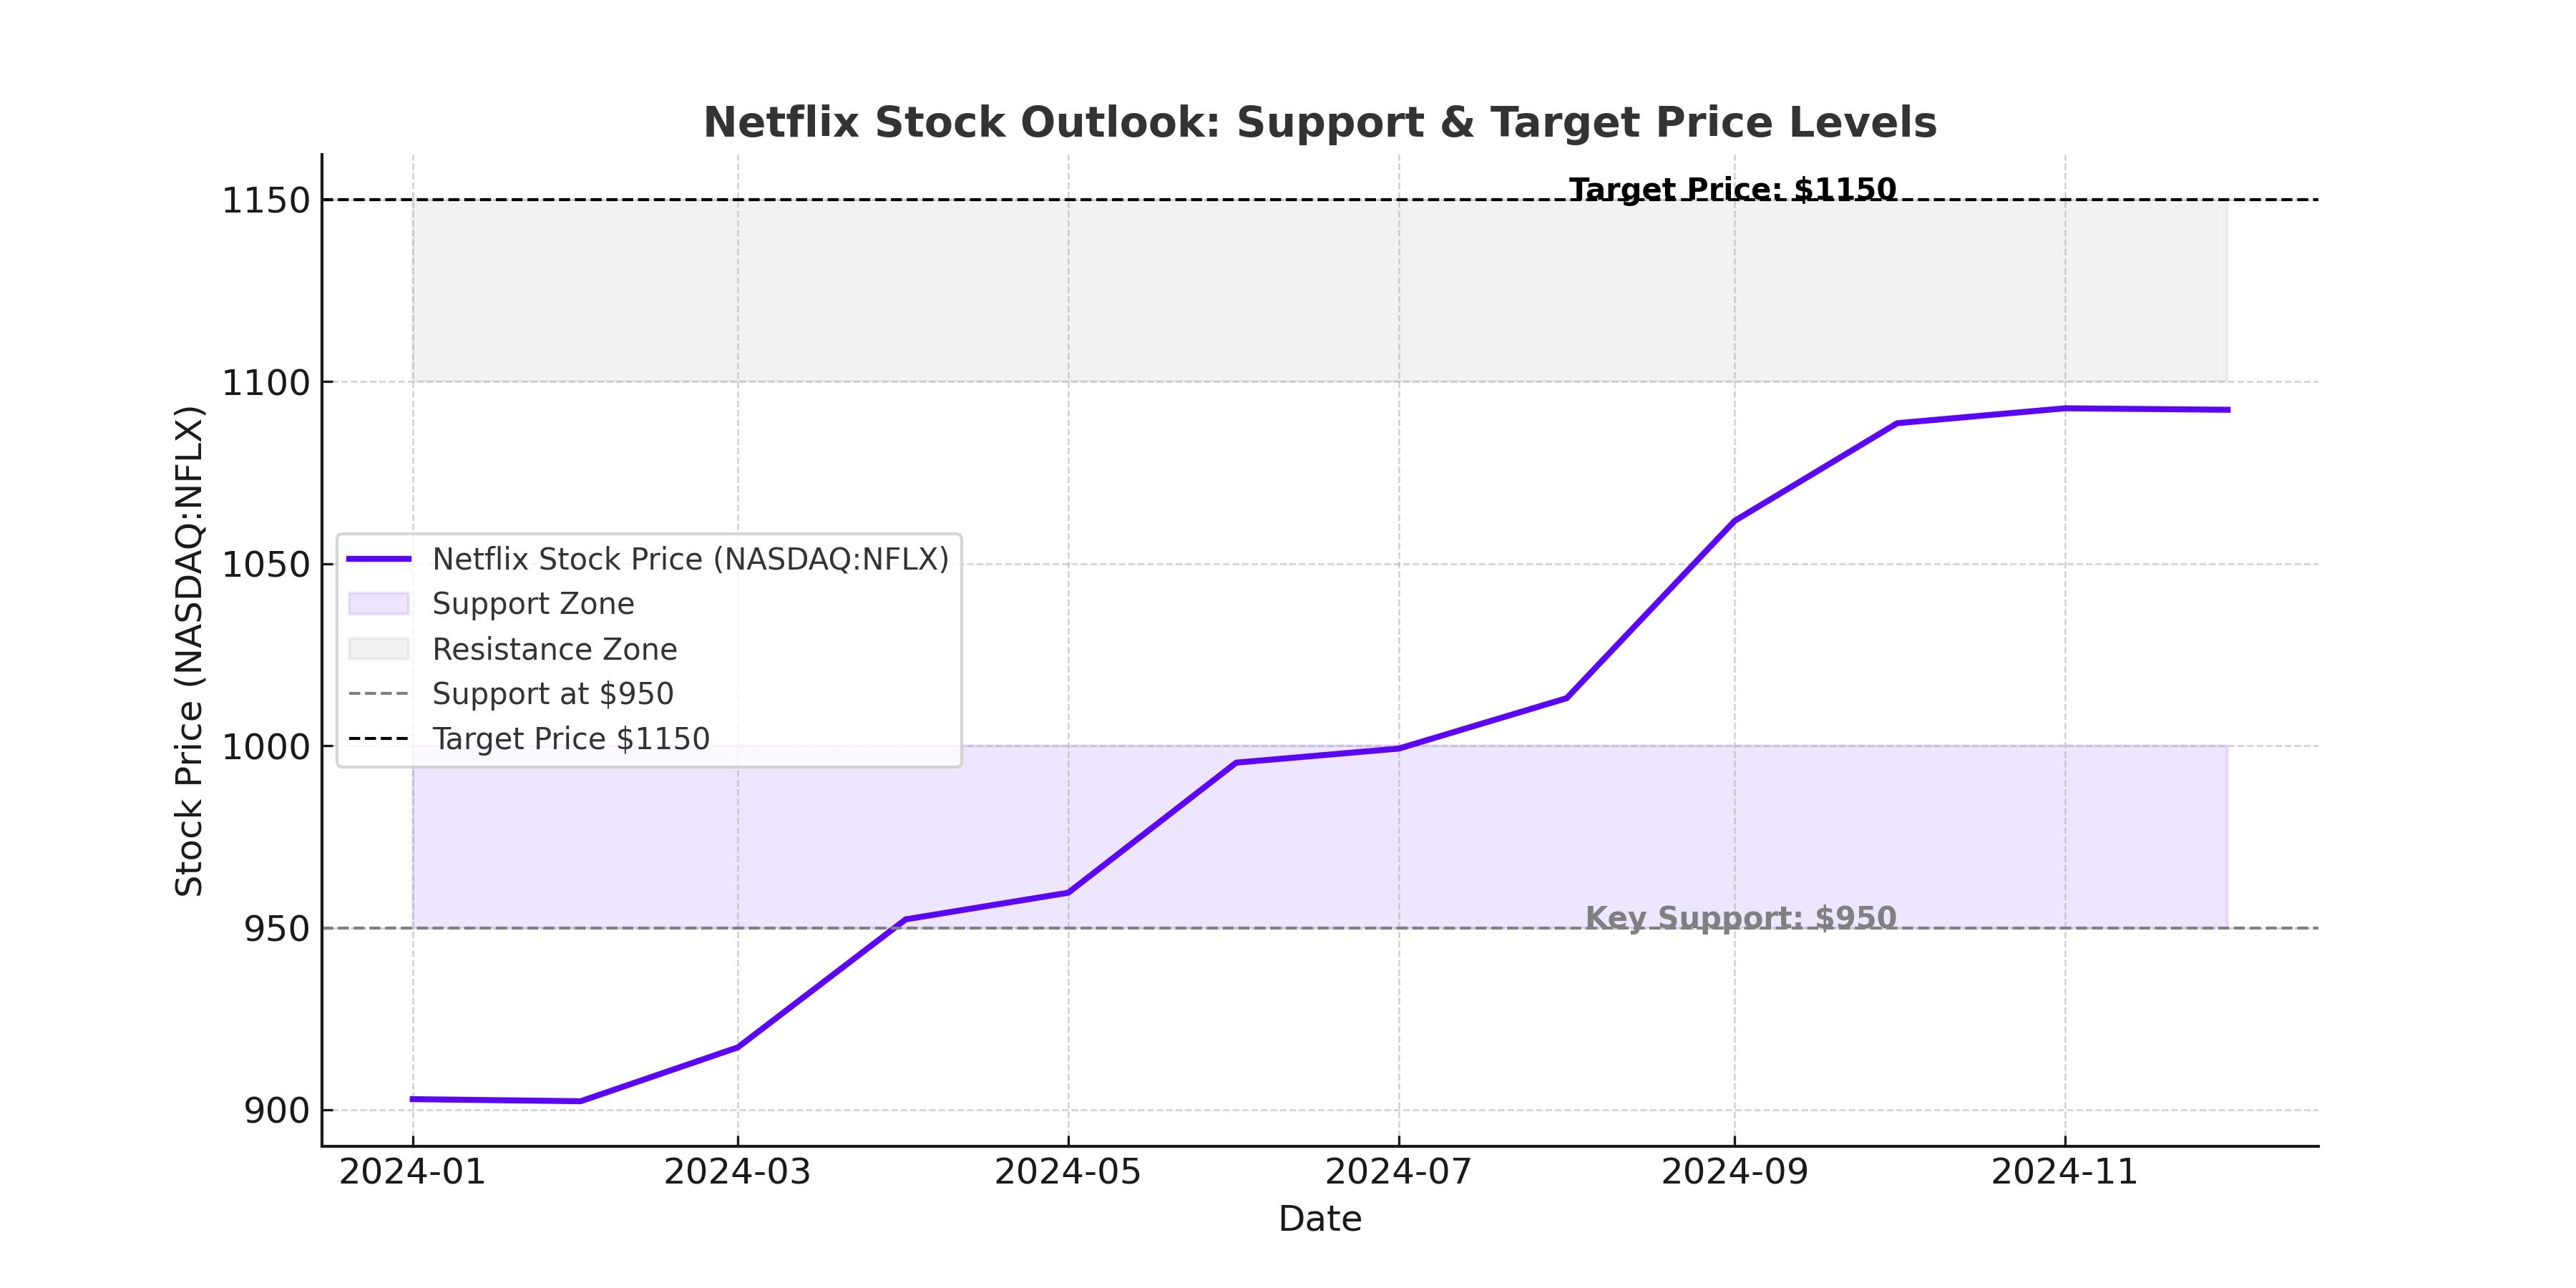Click the x-axis label 2024-01
Screen dimensions: 2576x1288
coord(412,1172)
